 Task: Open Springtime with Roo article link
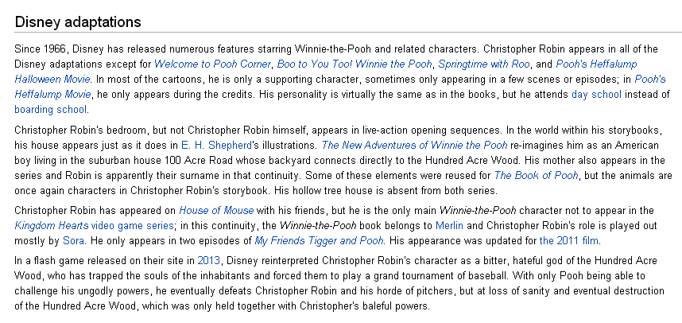click(x=484, y=64)
